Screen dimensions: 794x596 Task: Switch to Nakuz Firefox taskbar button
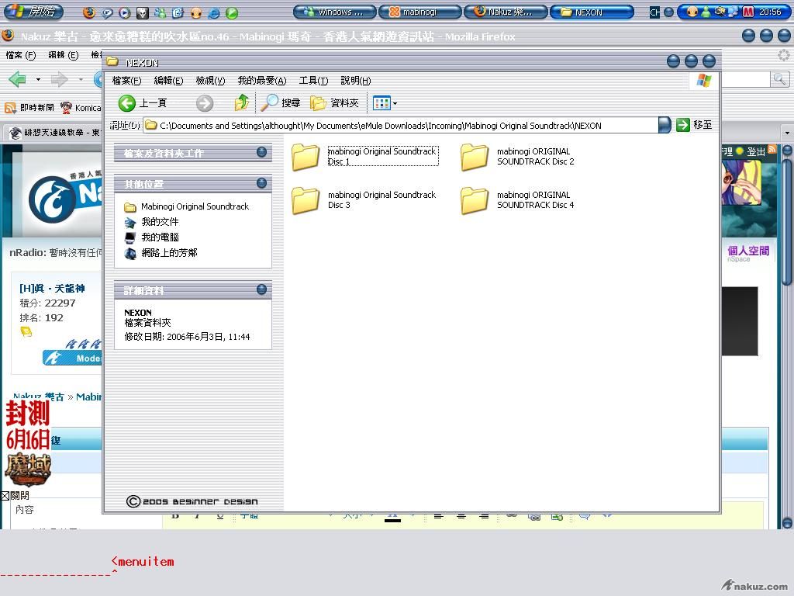pyautogui.click(x=506, y=12)
